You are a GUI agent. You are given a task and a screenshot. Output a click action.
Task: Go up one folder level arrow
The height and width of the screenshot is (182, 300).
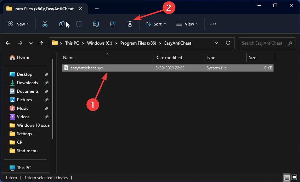tap(41, 43)
